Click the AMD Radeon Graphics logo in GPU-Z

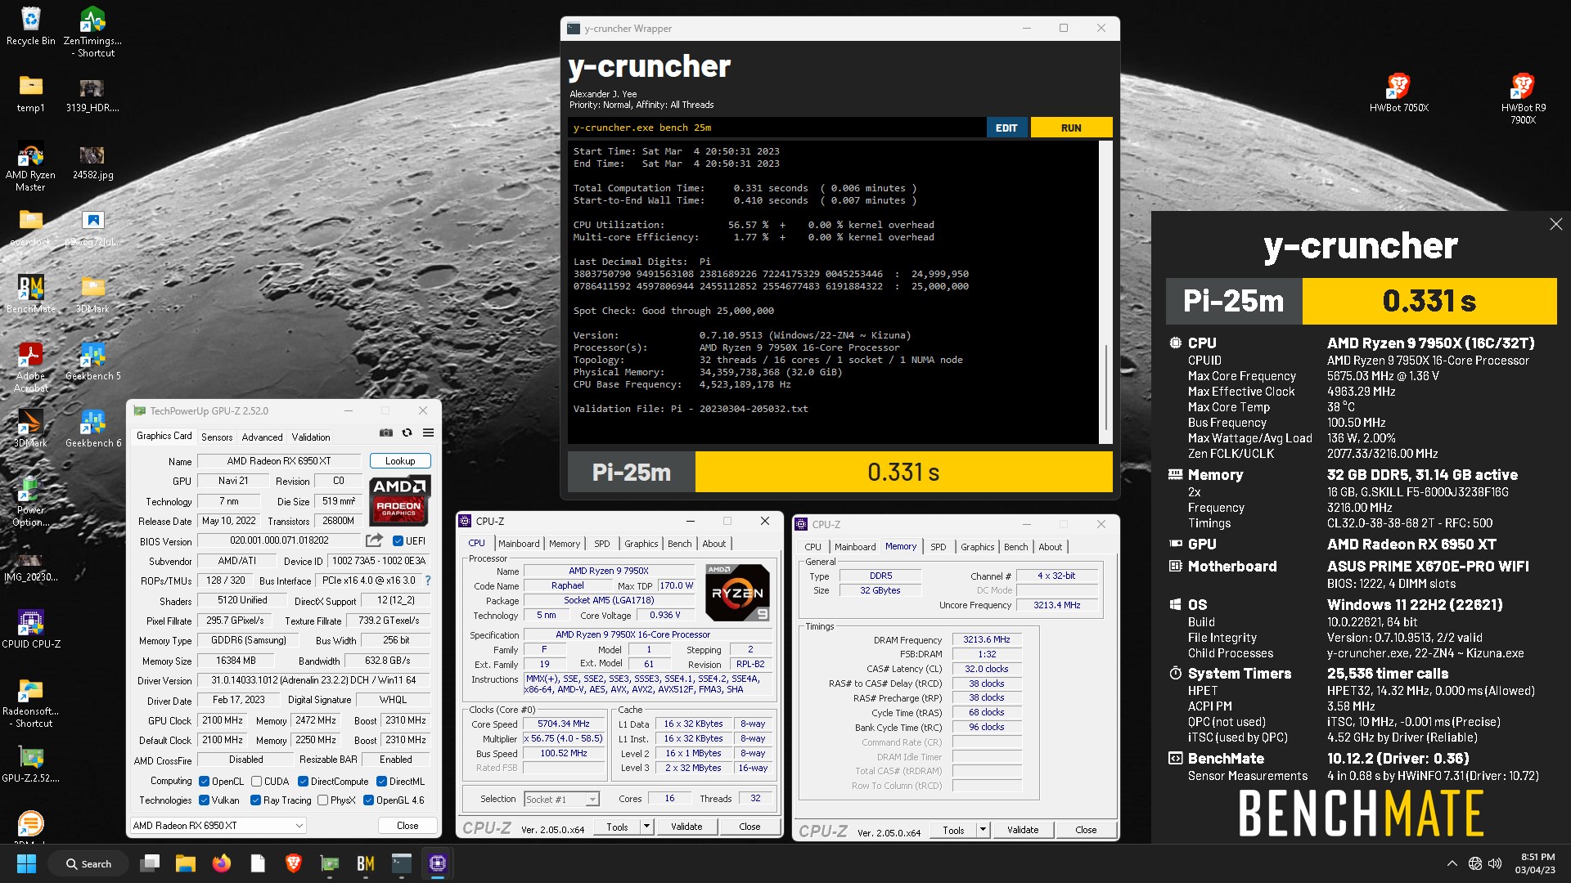click(x=399, y=500)
